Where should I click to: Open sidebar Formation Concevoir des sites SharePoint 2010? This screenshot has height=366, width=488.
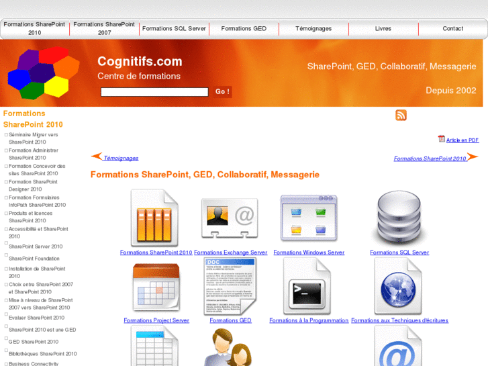[x=37, y=170]
